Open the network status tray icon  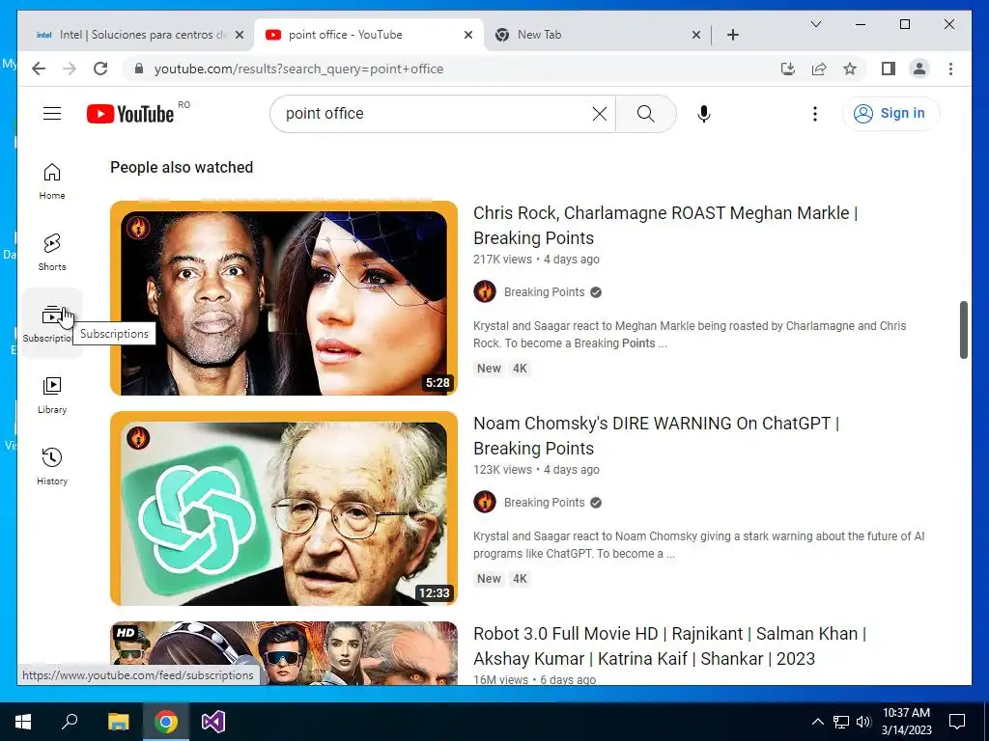841,722
